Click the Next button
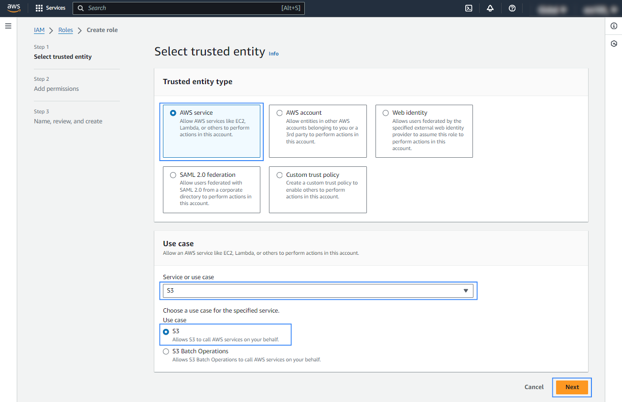This screenshot has width=622, height=402. 571,387
